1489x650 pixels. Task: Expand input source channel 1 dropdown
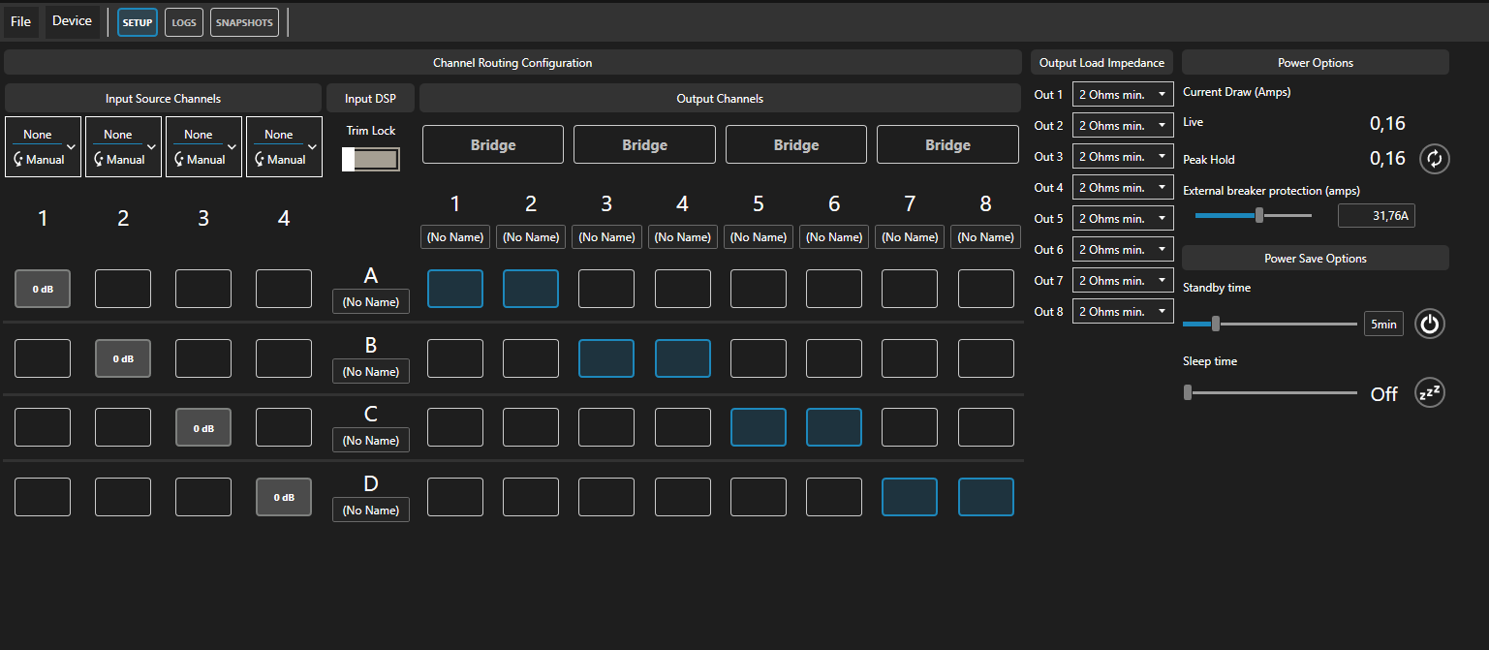coord(71,147)
